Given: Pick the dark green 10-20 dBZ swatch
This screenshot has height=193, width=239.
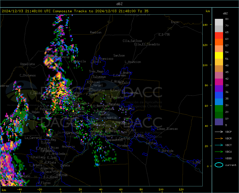Looking at the screenshot, I should coord(219,115).
